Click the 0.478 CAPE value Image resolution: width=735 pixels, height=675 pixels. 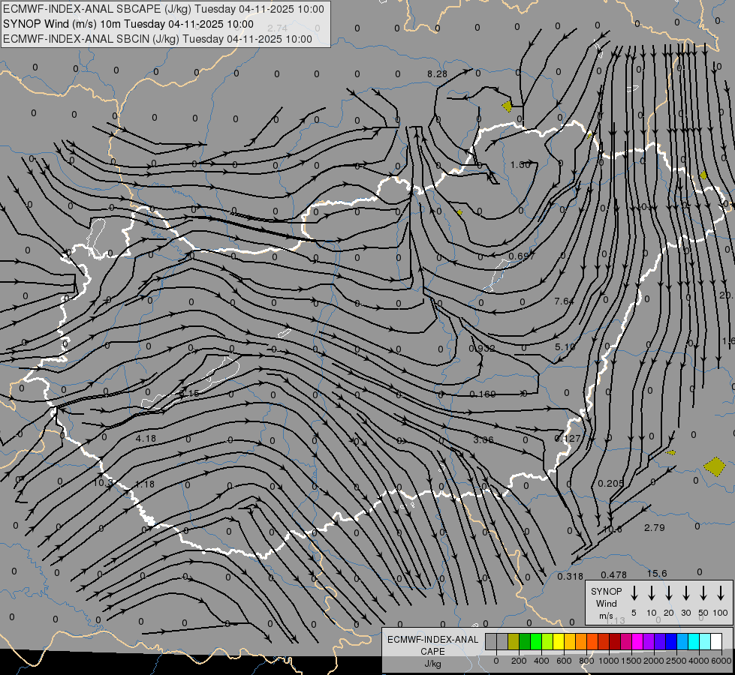613,574
